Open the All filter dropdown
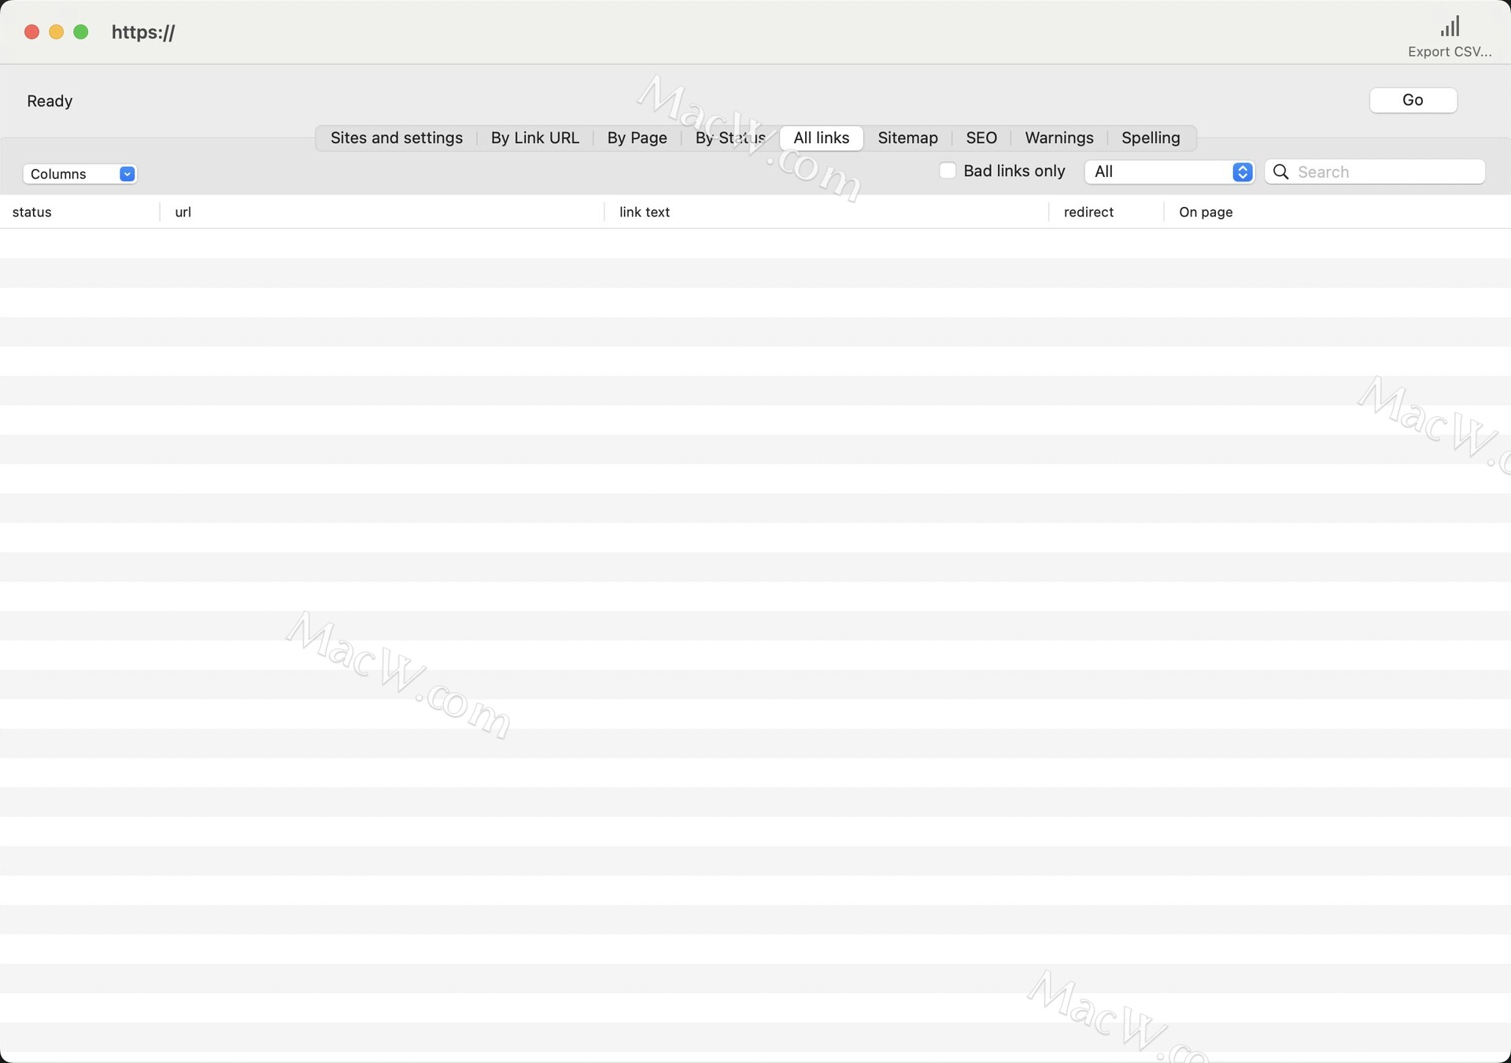This screenshot has width=1511, height=1063. [x=1169, y=172]
